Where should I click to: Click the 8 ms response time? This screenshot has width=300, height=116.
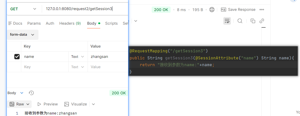coord(181,10)
